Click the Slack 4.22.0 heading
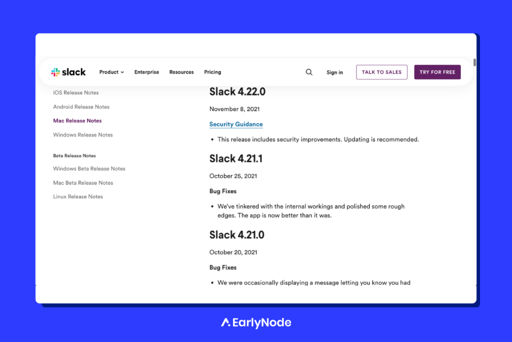 coord(237,92)
